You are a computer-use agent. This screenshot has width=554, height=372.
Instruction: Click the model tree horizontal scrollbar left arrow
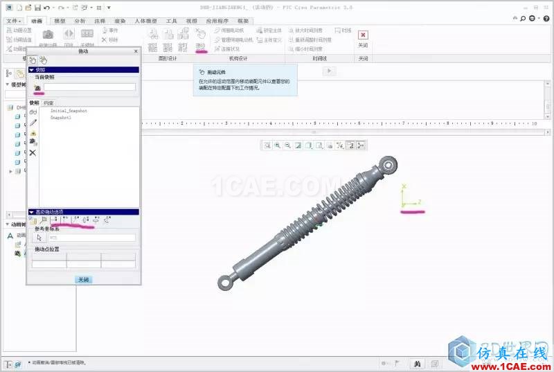tap(9, 215)
